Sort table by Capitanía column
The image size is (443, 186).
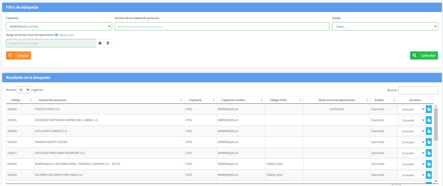click(x=200, y=100)
